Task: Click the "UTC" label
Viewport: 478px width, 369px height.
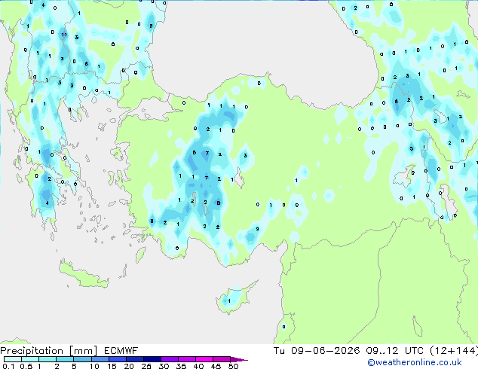Action: pos(414,351)
